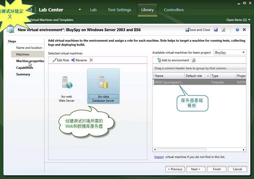Click the document icon beside the save icon

click(x=223, y=30)
